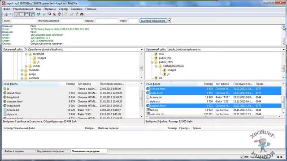Toggle the transfer queue display
Screen dimensions: 287x161
coord(32,14)
